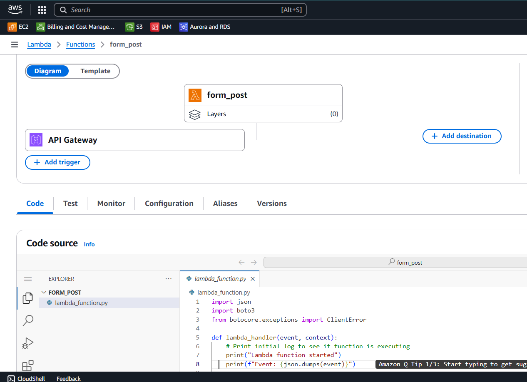The height and width of the screenshot is (382, 527).
Task: Switch to the Aliases tab
Action: coord(225,203)
